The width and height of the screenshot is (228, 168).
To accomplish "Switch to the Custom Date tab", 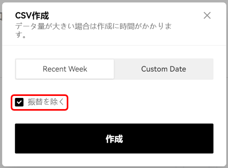I will 164,69.
